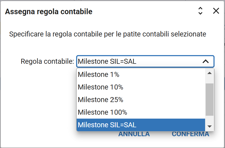Screen dimensions: 225x148
Task: Click the dropdown list scrollbar thumb
Action: [209, 99]
